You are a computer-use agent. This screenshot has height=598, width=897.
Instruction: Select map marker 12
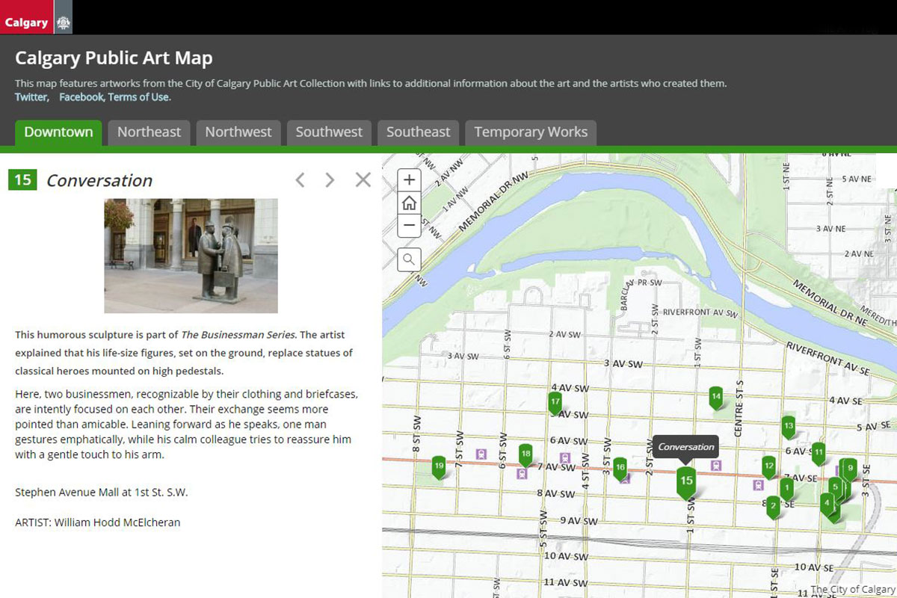coord(768,467)
